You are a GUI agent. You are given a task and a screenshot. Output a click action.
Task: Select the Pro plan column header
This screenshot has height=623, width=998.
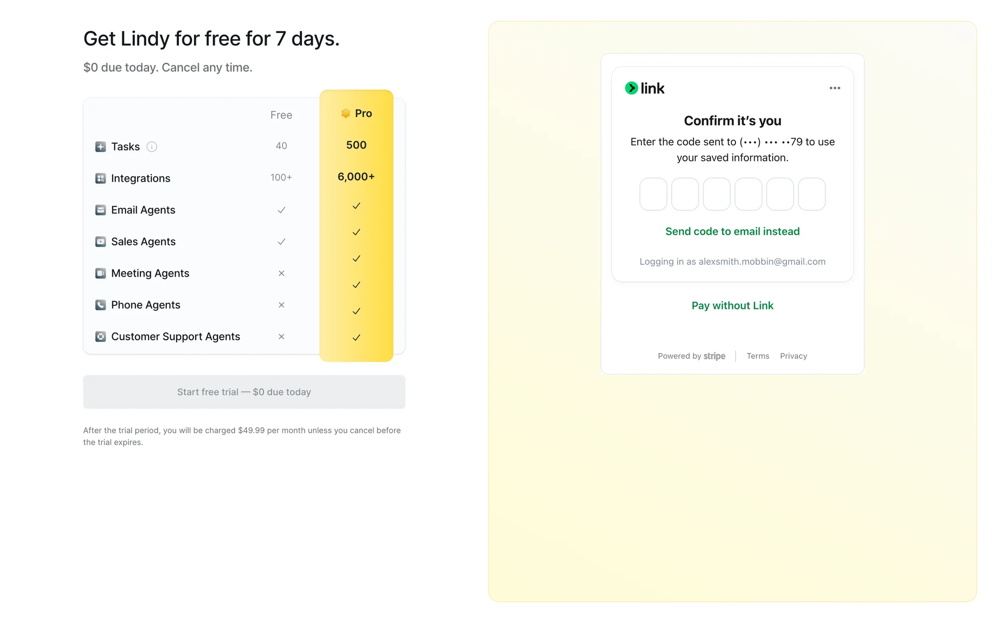357,114
